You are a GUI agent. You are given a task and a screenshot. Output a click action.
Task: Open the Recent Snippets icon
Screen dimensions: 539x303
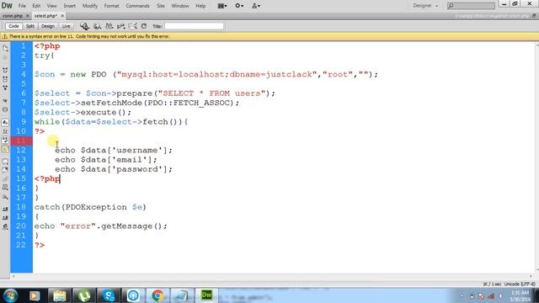[5, 188]
